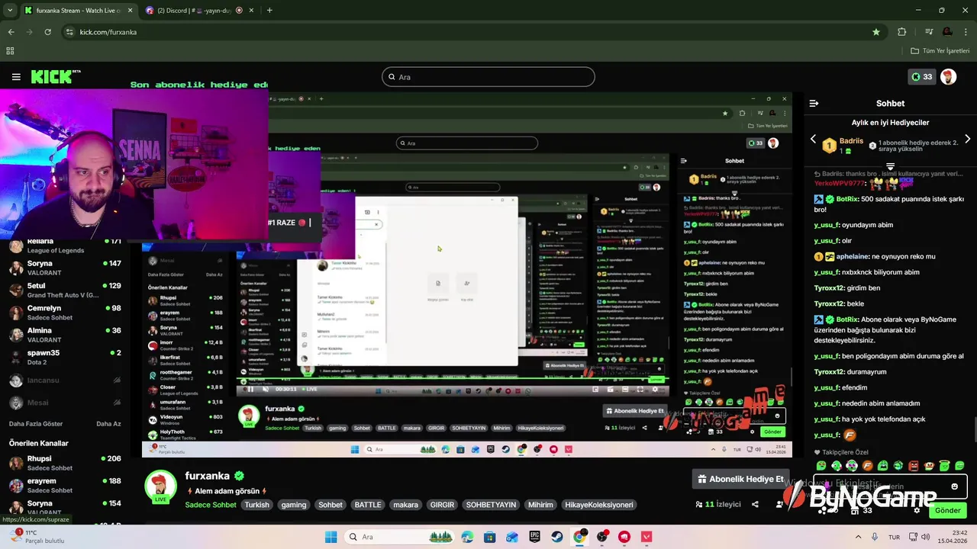
Task: Go back in browser
Action: tap(11, 32)
